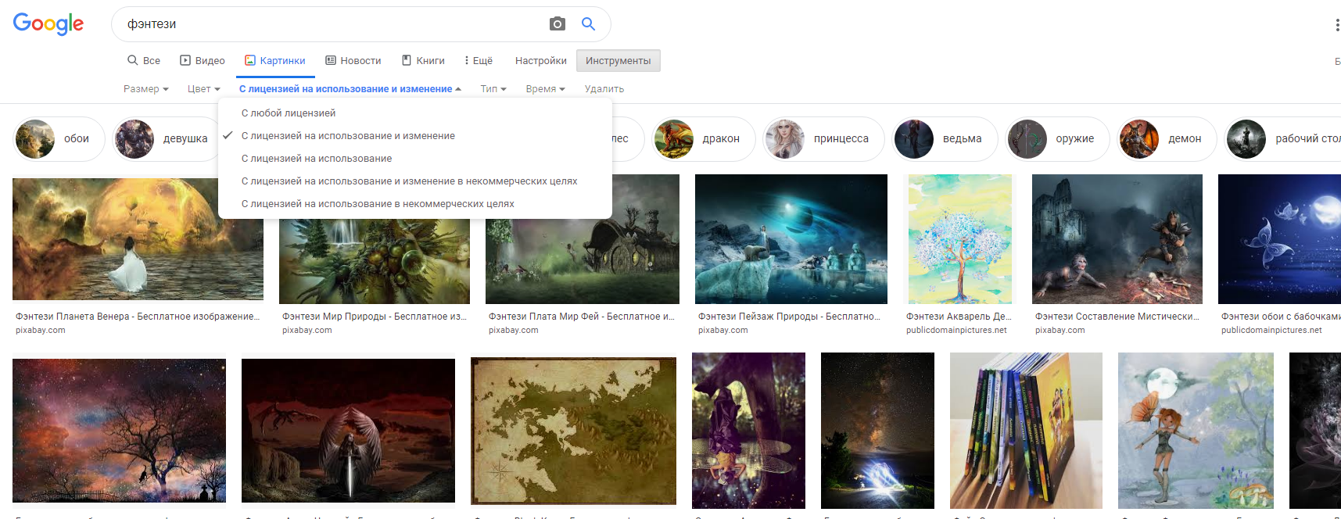Image resolution: width=1341 pixels, height=519 pixels.
Task: Switch to the Новости tab
Action: click(x=353, y=61)
